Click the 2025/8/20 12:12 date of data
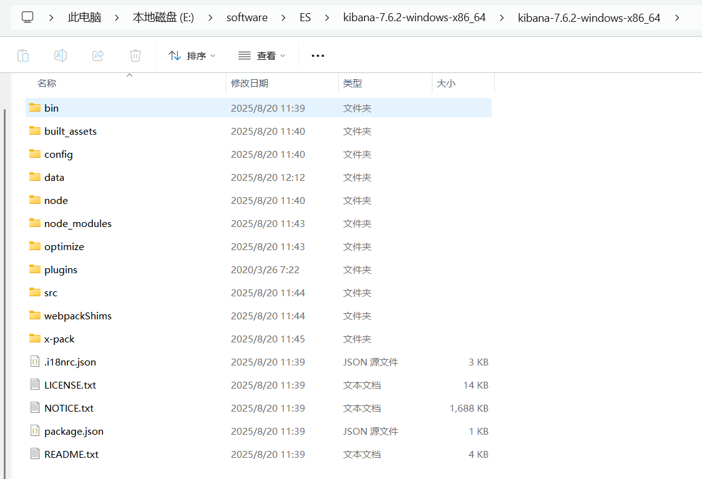This screenshot has width=702, height=479. coord(268,177)
